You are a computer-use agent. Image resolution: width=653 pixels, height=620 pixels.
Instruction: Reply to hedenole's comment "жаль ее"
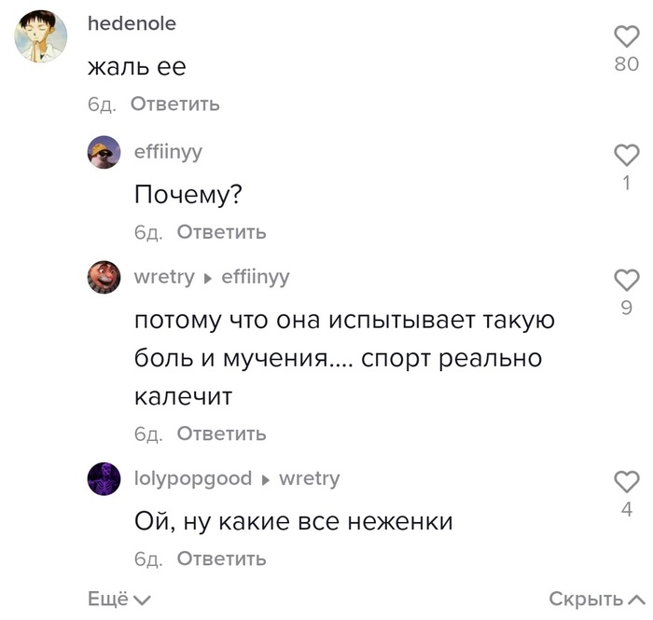(174, 103)
